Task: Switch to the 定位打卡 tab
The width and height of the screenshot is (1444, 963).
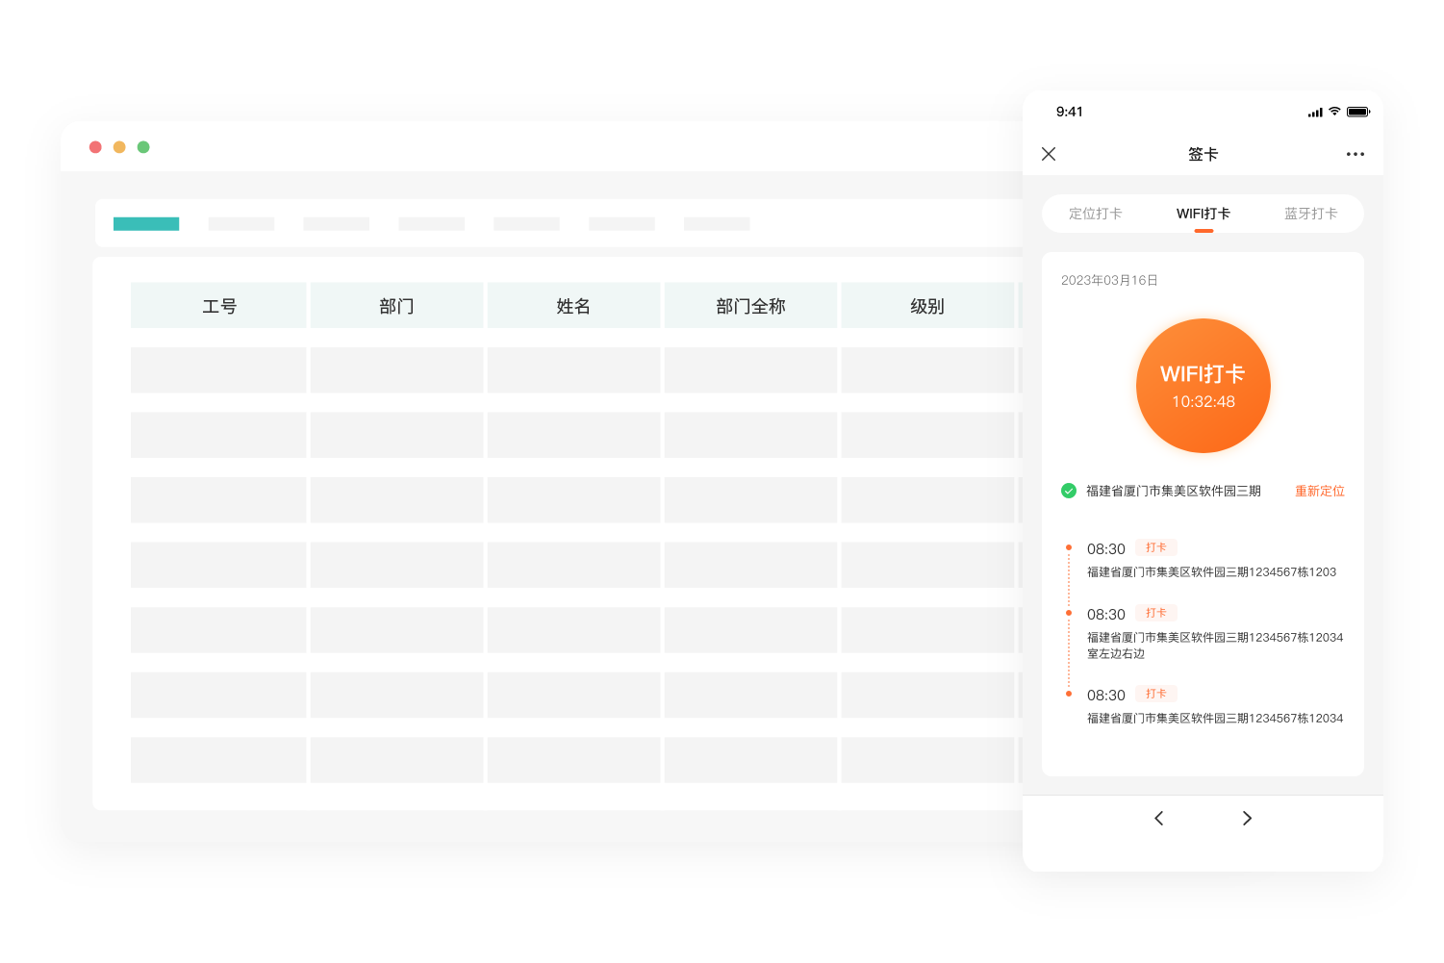Action: tap(1095, 214)
